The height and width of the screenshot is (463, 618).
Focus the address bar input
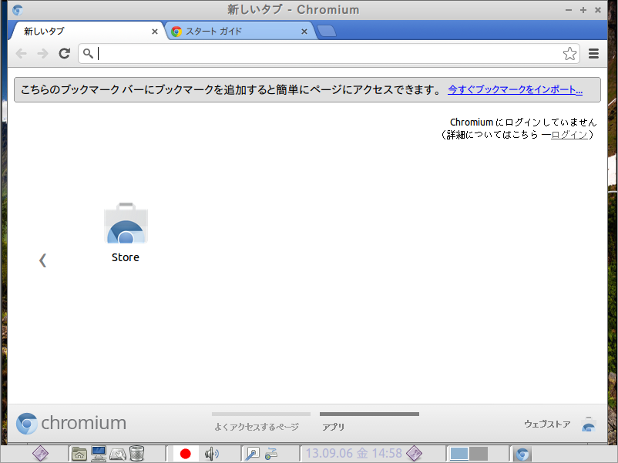click(329, 53)
